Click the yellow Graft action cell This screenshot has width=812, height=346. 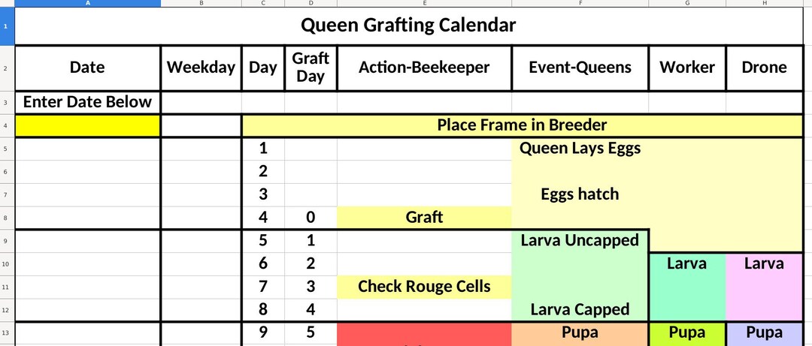click(x=424, y=217)
